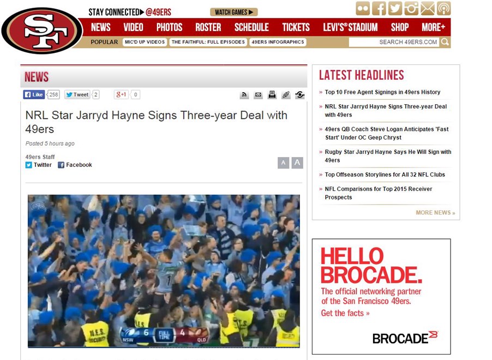Open the Mic'd Up Videos popular link

[145, 42]
